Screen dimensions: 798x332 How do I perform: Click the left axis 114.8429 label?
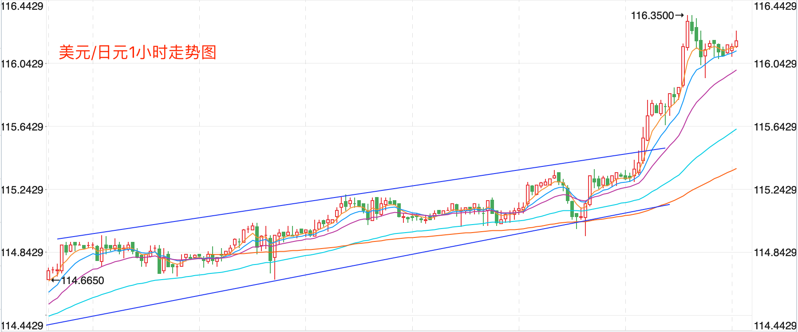click(22, 253)
